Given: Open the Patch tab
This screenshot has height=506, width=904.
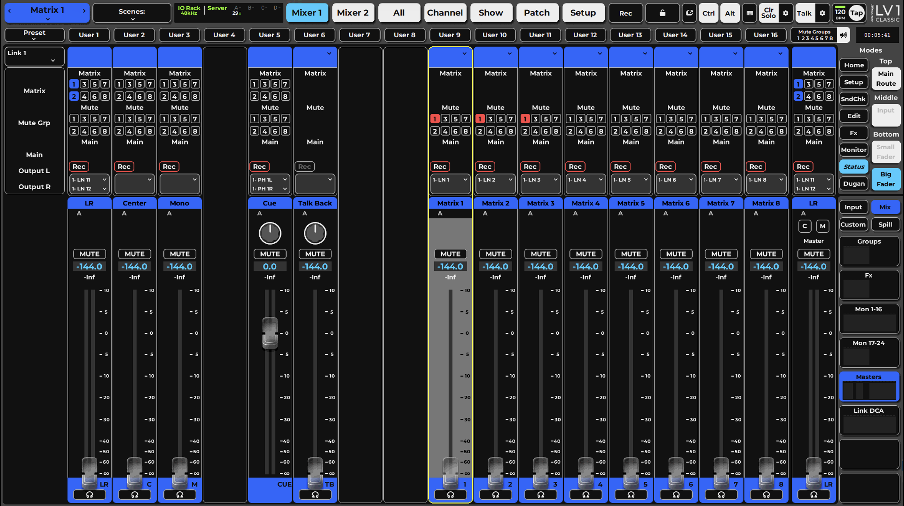Looking at the screenshot, I should tap(537, 13).
